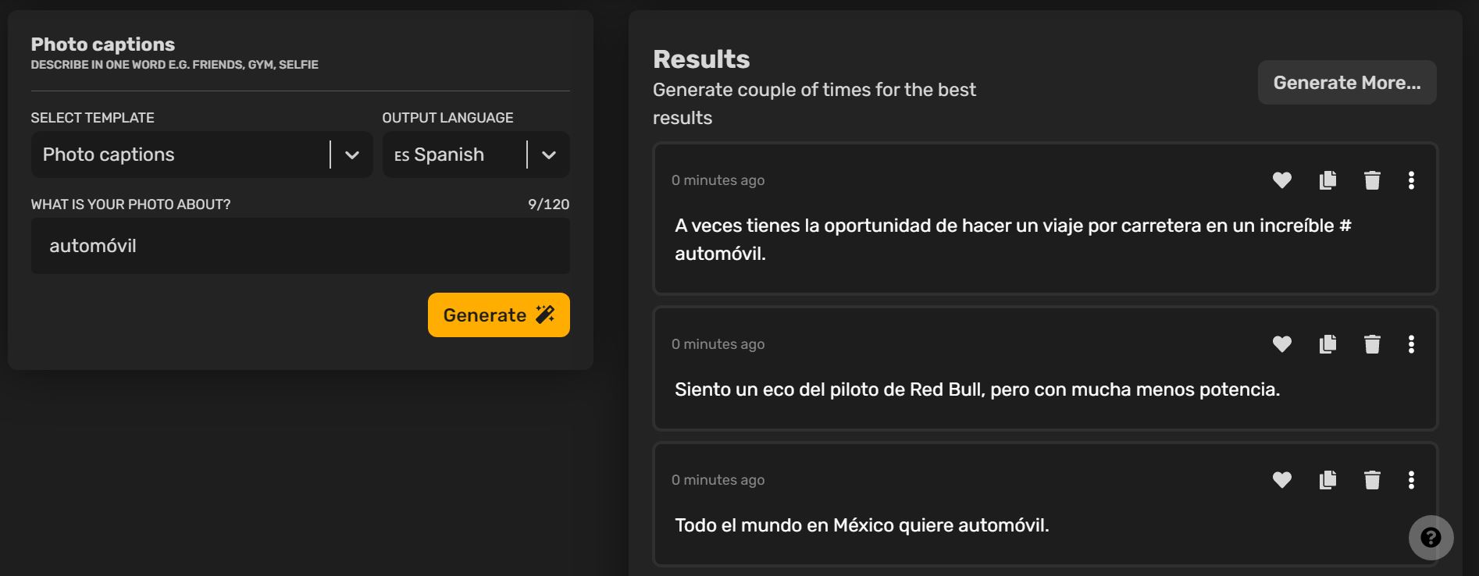
Task: Copy the México quiere automóvil caption
Action: coord(1328,480)
